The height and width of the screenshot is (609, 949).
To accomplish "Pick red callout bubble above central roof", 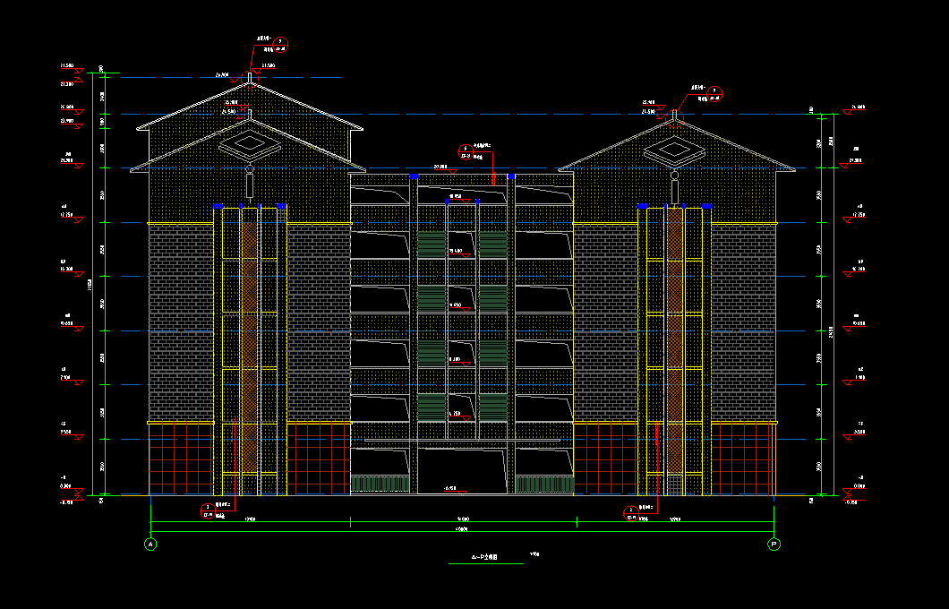I will (464, 150).
